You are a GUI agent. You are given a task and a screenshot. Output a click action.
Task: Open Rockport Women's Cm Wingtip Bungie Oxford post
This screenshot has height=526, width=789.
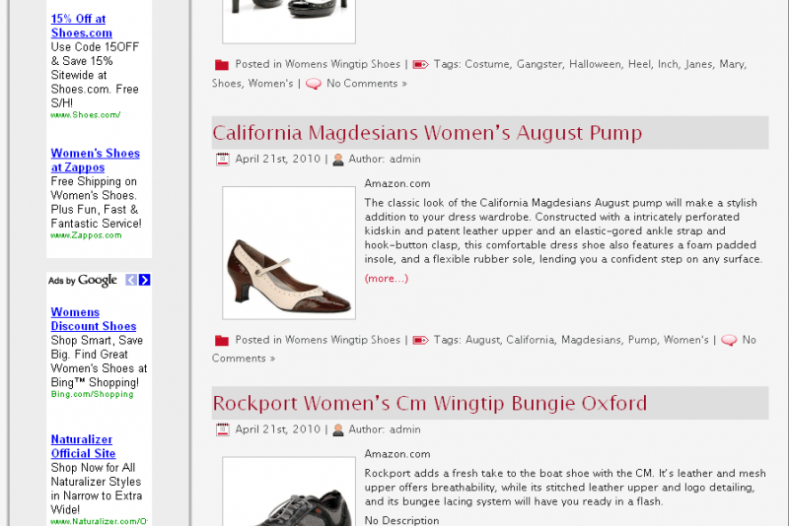(430, 403)
